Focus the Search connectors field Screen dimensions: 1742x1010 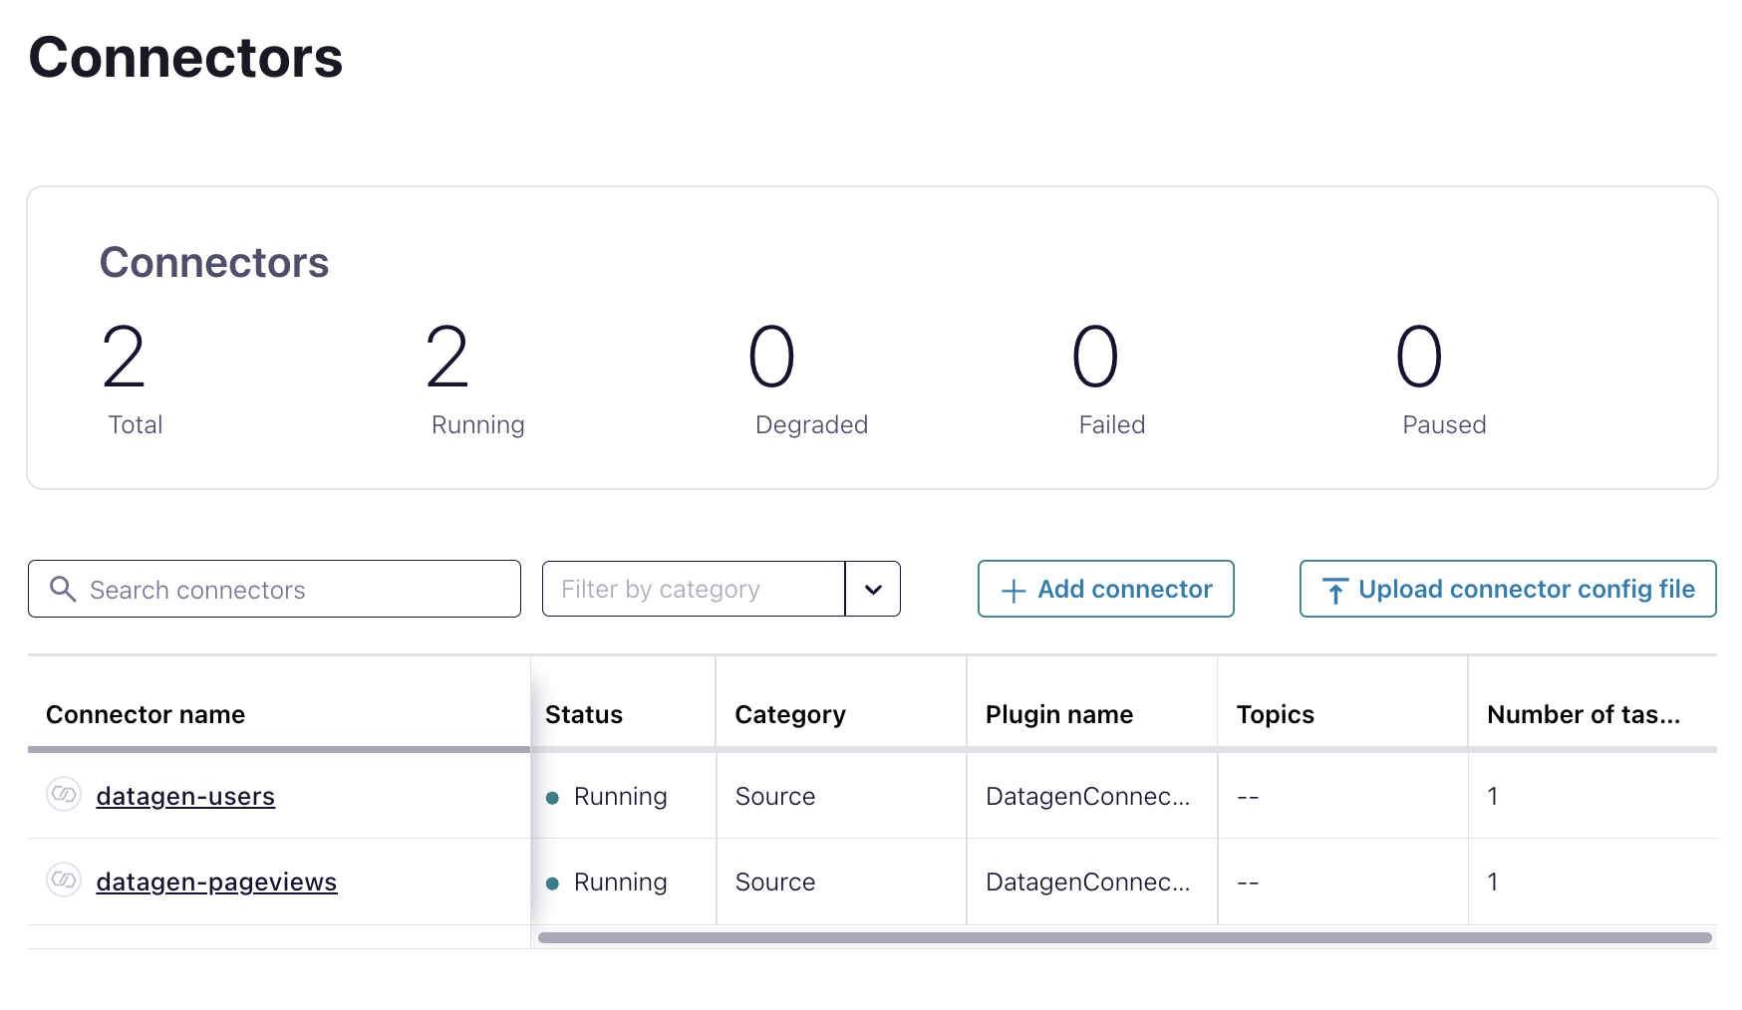coord(274,589)
